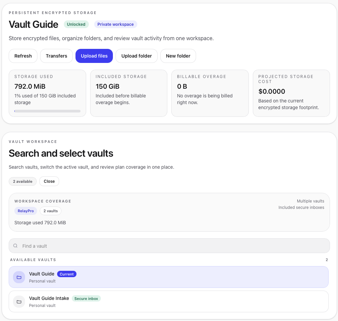The height and width of the screenshot is (321, 338).
Task: Click the Workspace Coverage label
Action: [43, 201]
